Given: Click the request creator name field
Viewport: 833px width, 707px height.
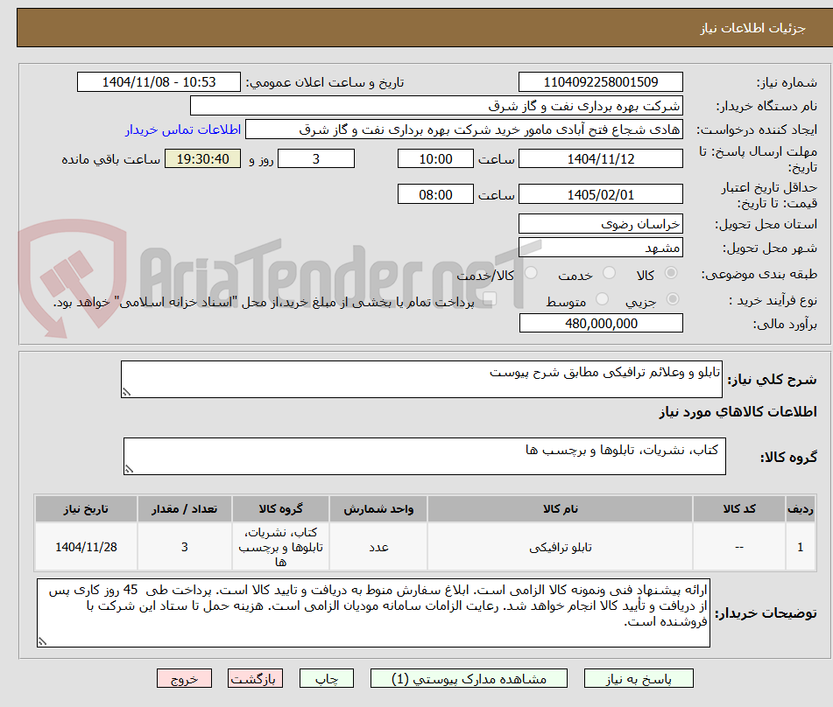Looking at the screenshot, I should click(x=464, y=129).
